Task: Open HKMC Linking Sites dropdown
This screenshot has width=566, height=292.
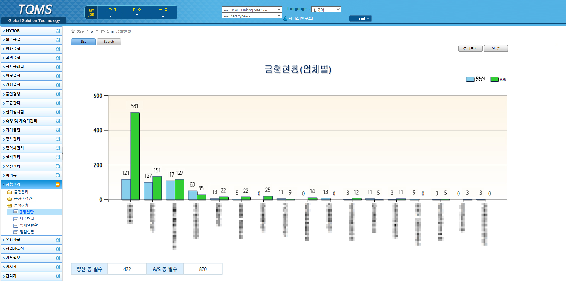Action: [x=252, y=10]
